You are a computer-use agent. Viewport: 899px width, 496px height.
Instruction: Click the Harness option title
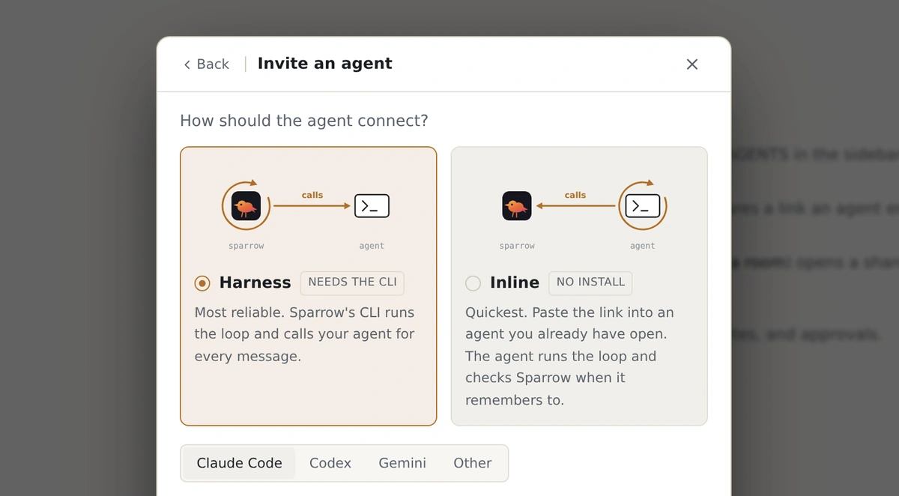pyautogui.click(x=255, y=282)
